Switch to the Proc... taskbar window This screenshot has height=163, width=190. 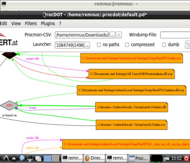pyautogui.click(x=139, y=158)
